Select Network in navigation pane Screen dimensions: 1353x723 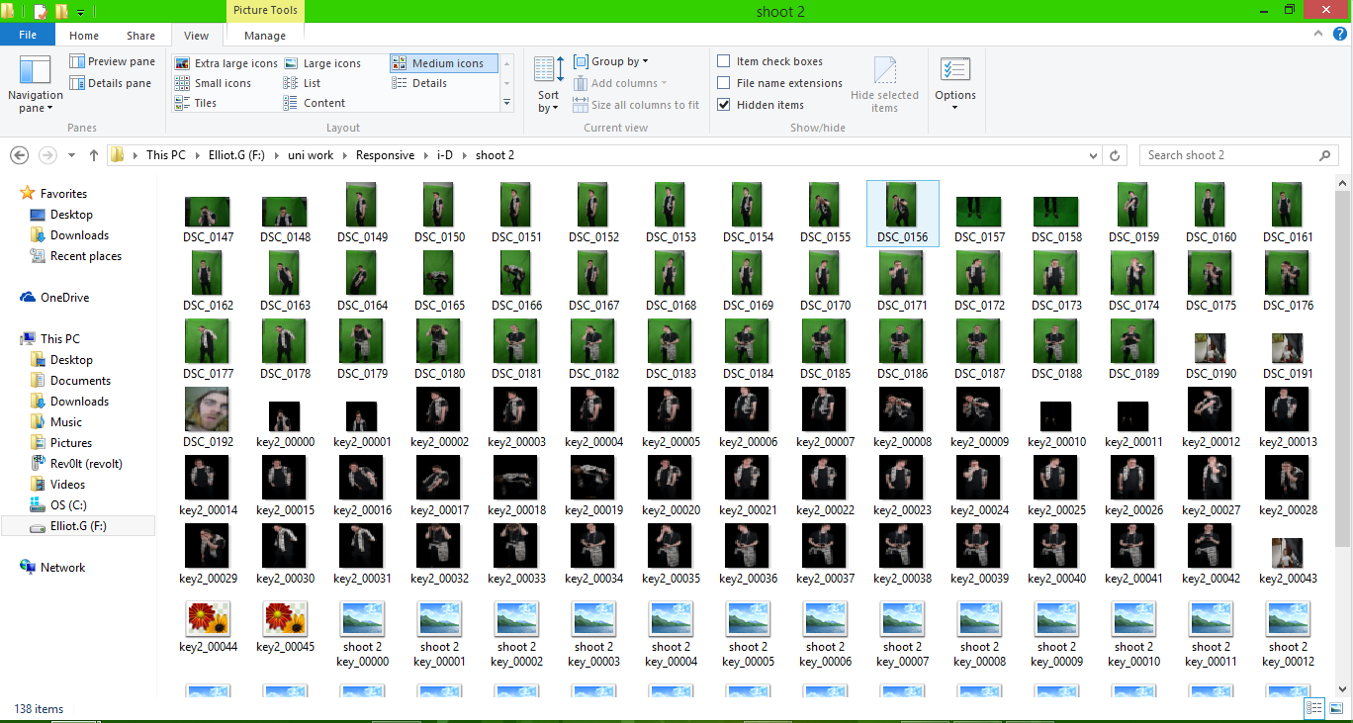(x=62, y=568)
